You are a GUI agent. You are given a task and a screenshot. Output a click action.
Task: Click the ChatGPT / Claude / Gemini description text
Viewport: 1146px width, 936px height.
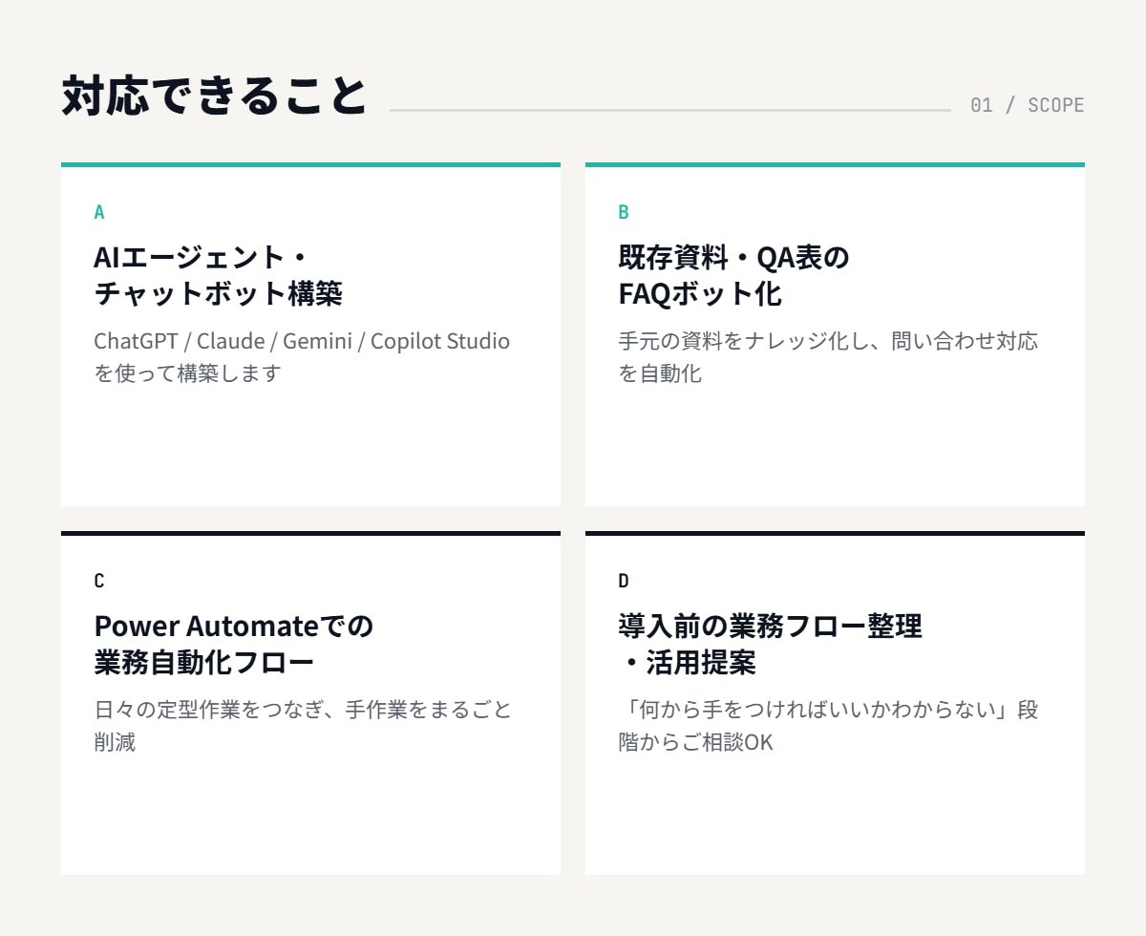coord(302,357)
